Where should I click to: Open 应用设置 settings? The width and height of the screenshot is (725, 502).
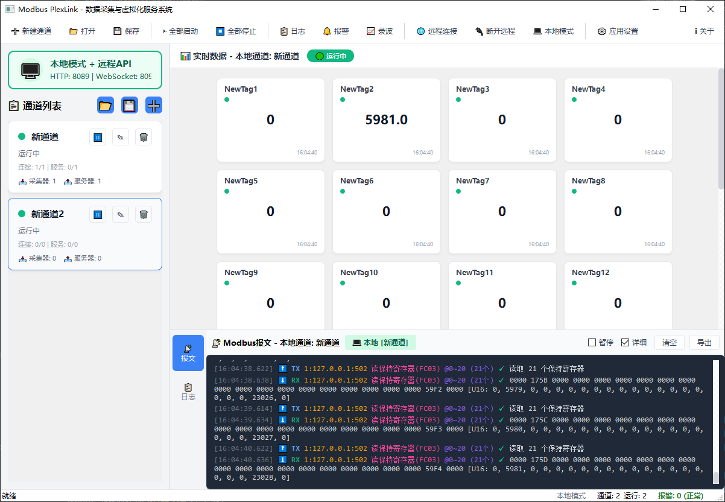point(618,31)
